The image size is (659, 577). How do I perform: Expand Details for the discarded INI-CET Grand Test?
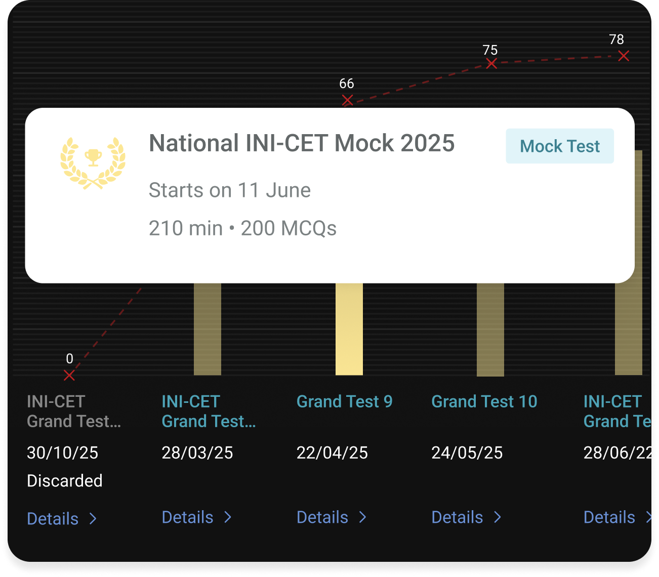coord(61,519)
